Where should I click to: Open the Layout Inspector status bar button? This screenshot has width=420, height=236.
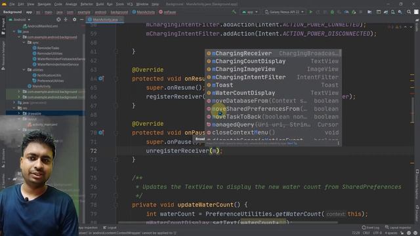[398, 227]
